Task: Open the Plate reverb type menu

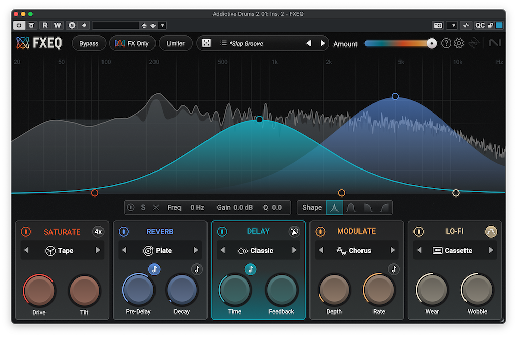Action: pyautogui.click(x=158, y=251)
